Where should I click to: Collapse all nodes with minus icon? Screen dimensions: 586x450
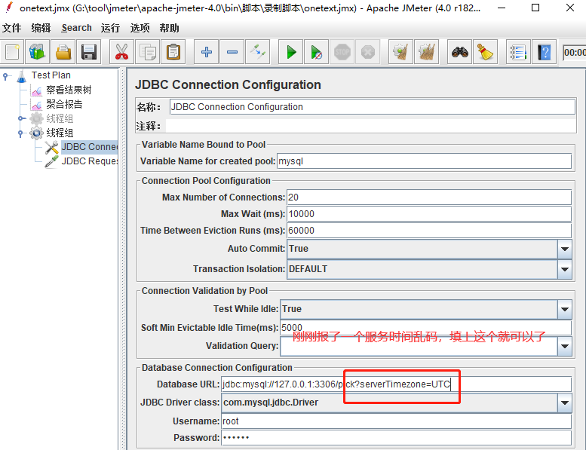click(232, 52)
